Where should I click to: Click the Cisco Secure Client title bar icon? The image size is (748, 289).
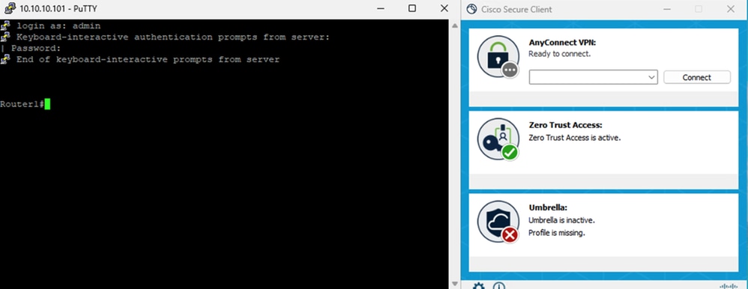tap(471, 9)
